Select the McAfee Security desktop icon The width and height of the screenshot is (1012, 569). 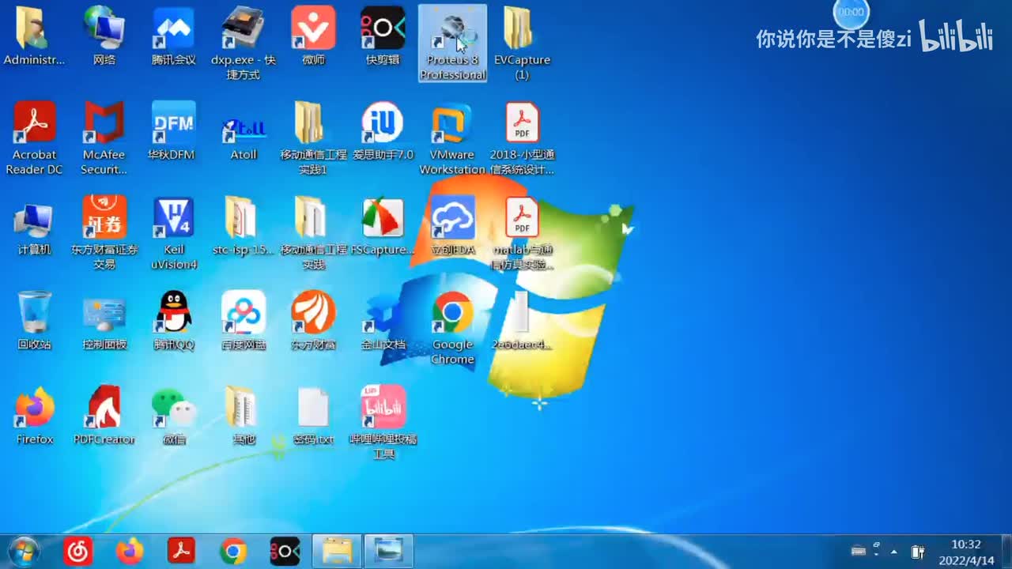104,138
